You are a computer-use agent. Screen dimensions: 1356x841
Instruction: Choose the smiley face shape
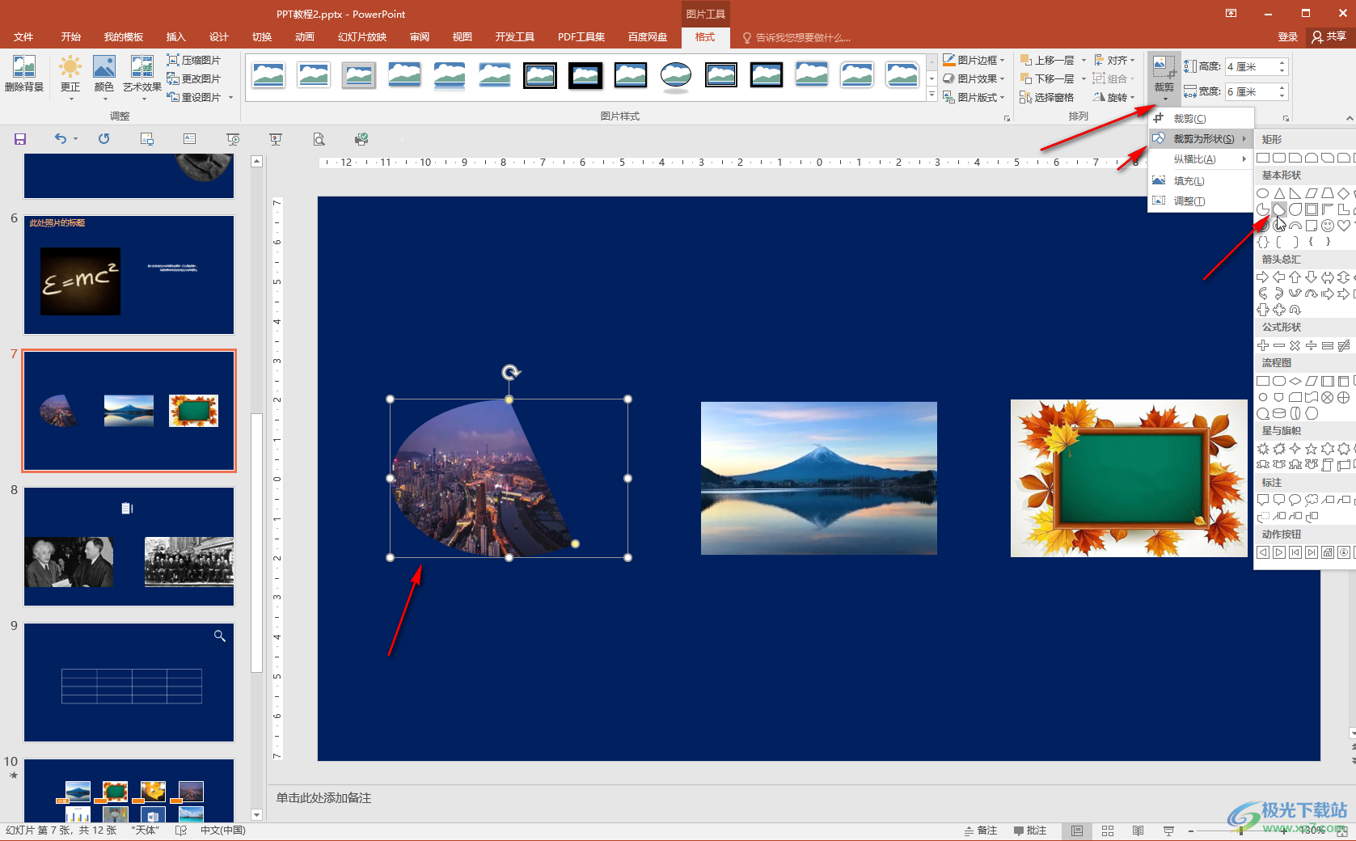tap(1328, 226)
